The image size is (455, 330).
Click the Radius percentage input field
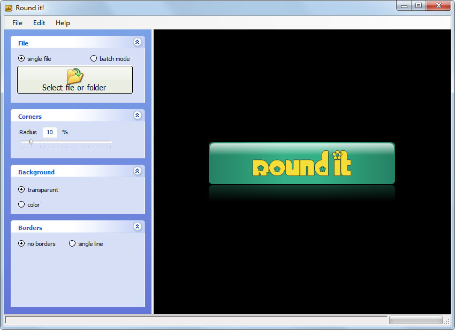(50, 132)
